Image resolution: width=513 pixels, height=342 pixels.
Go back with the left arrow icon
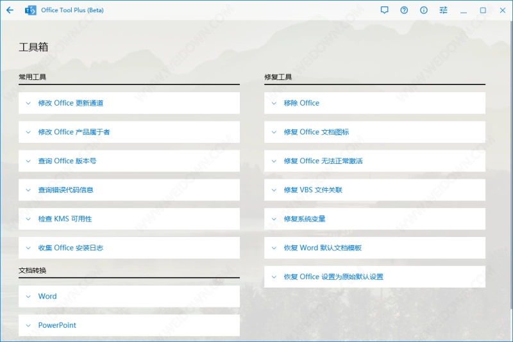[10, 10]
